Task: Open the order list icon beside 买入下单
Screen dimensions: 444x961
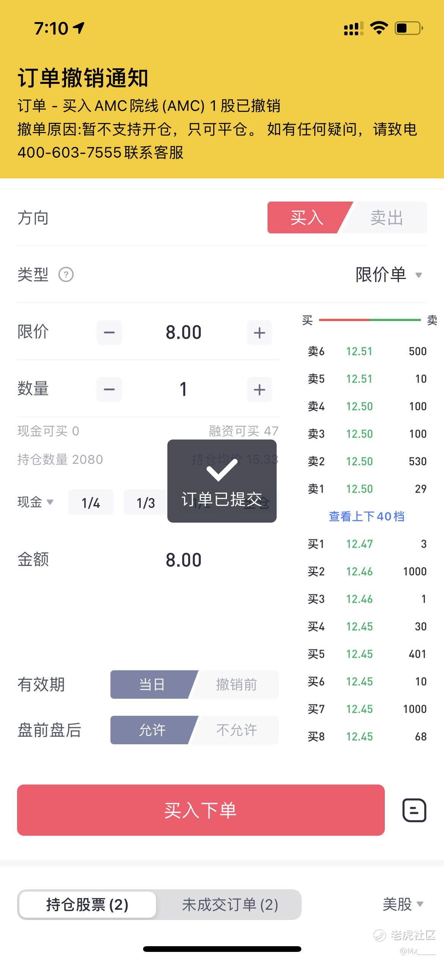Action: click(414, 810)
